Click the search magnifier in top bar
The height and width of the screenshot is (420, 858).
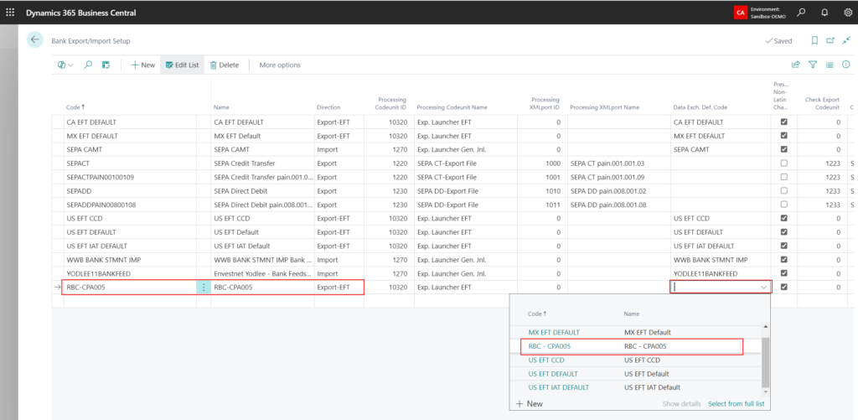click(801, 12)
